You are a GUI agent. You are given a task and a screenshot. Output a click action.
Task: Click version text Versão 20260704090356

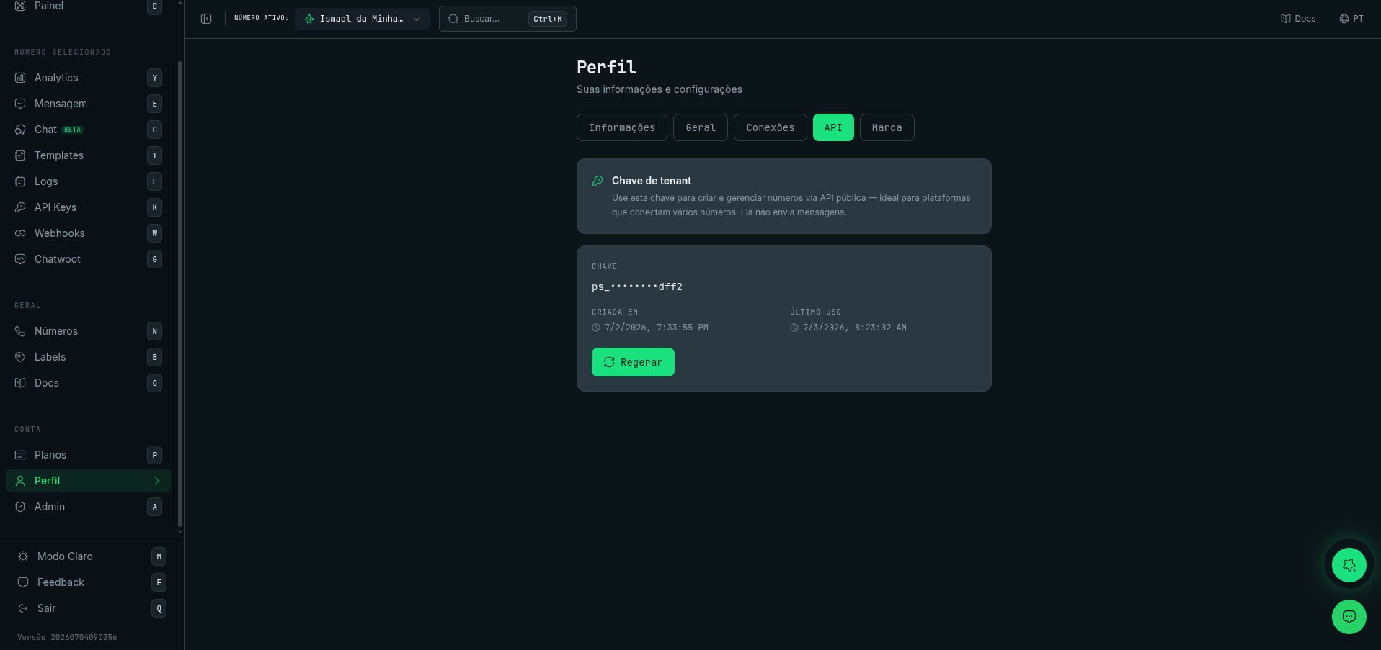coord(67,637)
